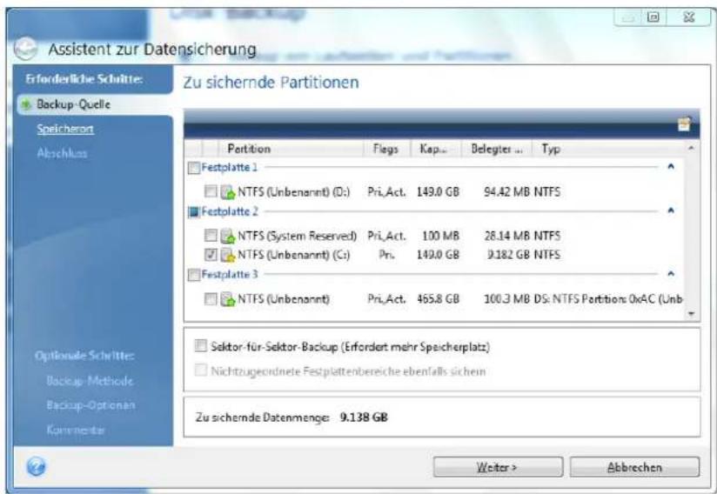This screenshot has width=717, height=494.
Task: Click the Abbrechen button
Action: [634, 467]
